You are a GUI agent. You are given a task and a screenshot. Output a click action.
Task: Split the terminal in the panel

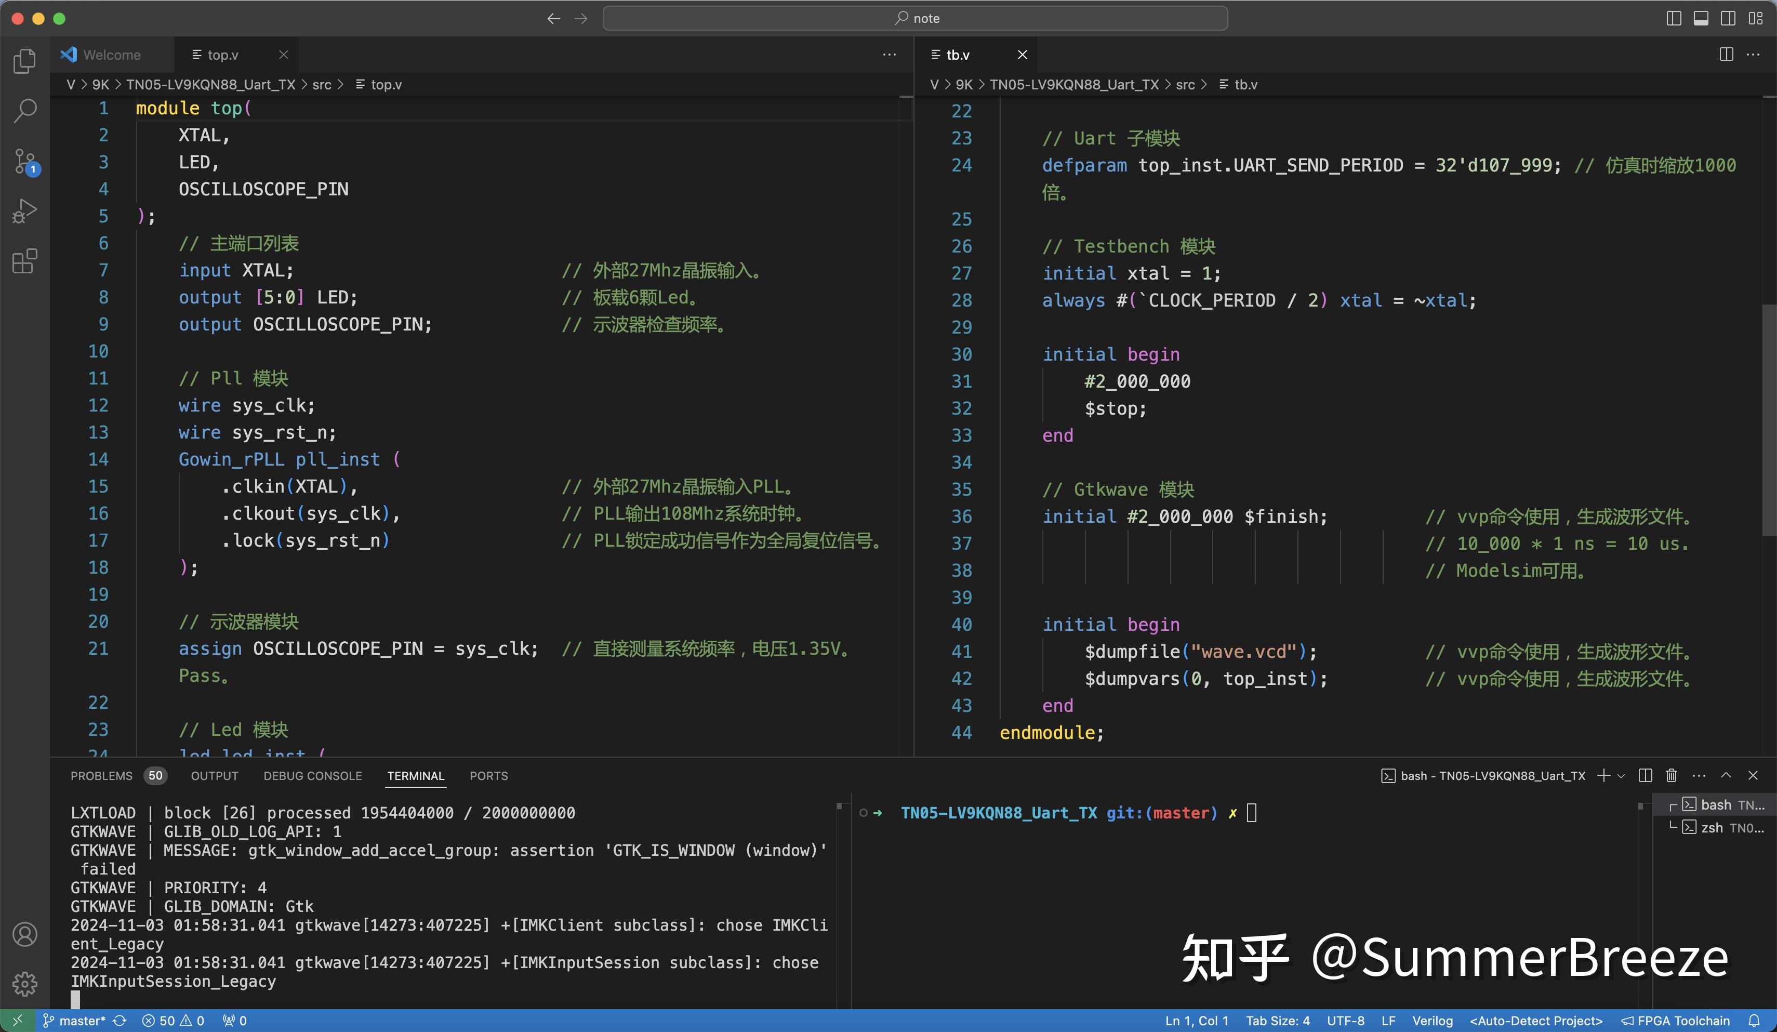click(1645, 775)
